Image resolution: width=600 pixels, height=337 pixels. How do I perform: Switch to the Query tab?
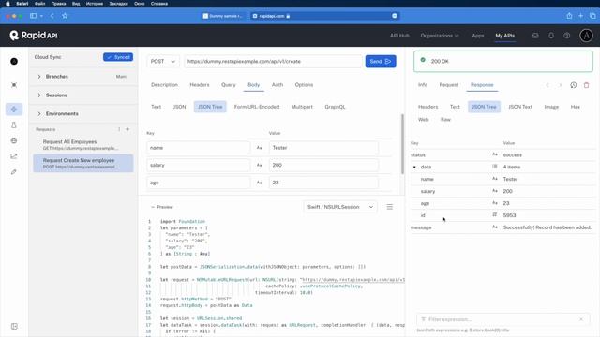click(229, 85)
